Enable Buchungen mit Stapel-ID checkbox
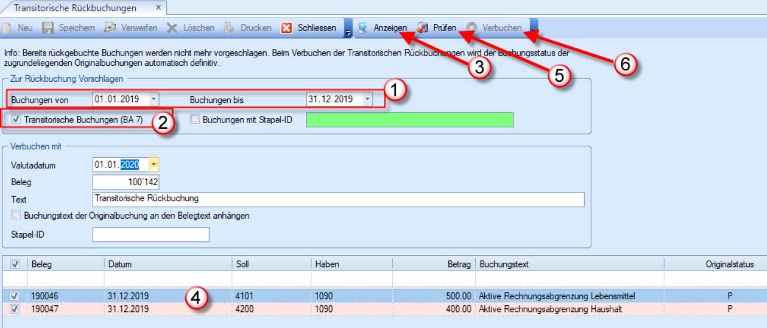Image resolution: width=767 pixels, height=328 pixels. [194, 119]
